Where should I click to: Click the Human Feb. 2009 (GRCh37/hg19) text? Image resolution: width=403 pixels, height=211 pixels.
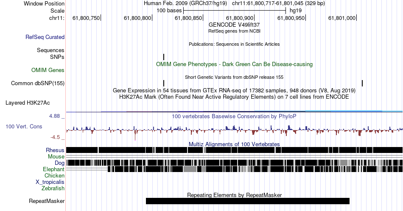tap(185, 3)
